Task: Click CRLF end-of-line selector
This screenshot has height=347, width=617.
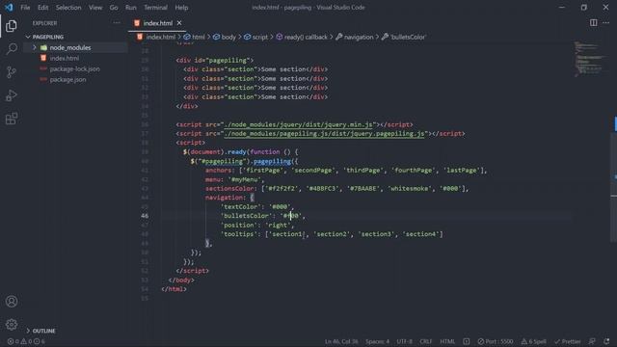Action: [426, 341]
